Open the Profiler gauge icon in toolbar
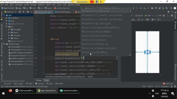 tap(141, 8)
